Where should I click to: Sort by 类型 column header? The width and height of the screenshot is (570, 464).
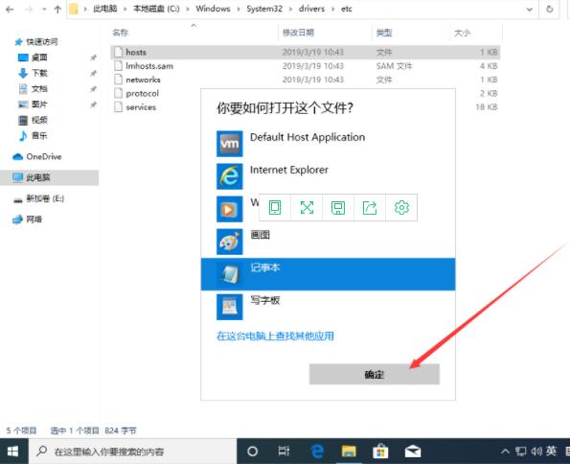(x=384, y=33)
